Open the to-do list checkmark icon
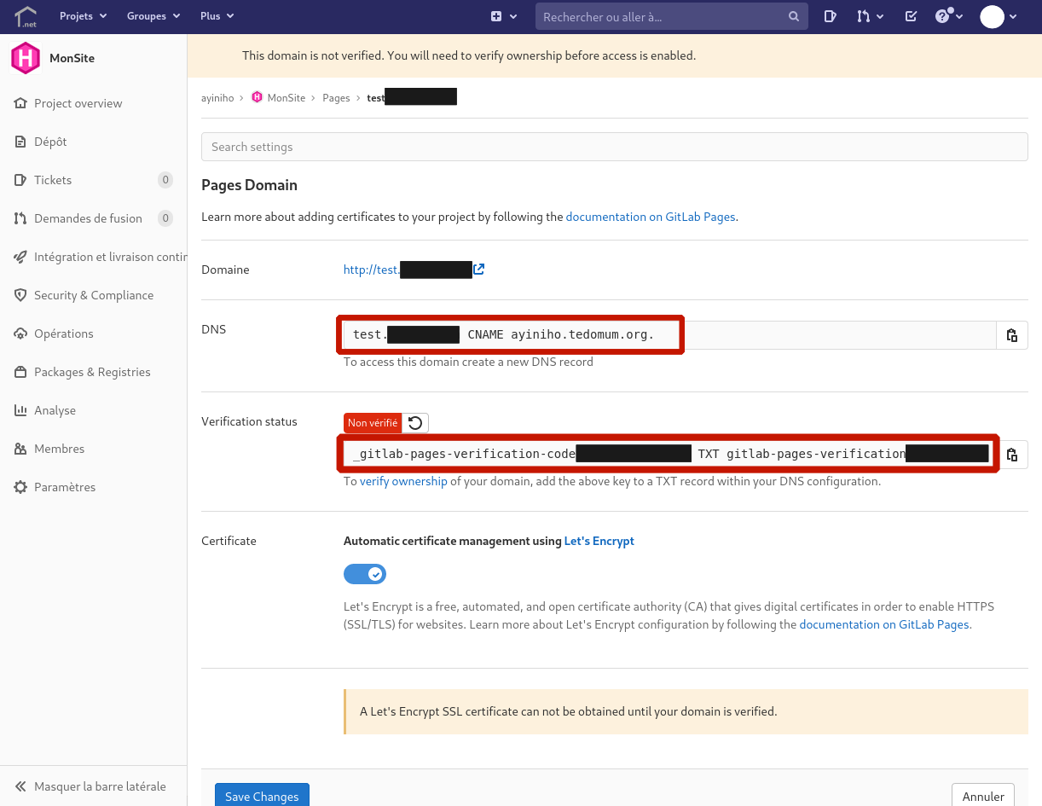This screenshot has width=1042, height=806. pyautogui.click(x=911, y=16)
